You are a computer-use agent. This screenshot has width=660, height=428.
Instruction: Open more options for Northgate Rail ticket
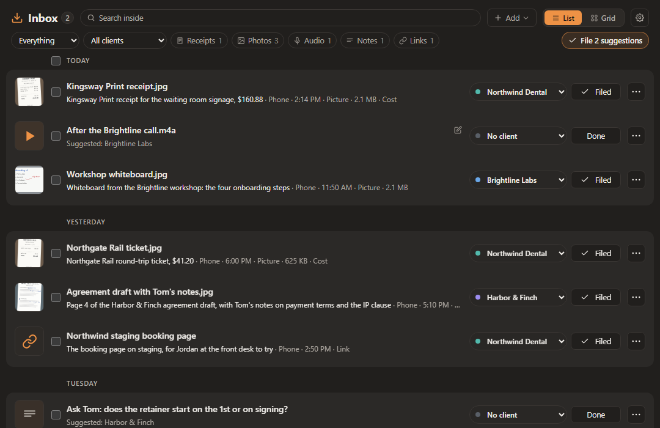pyautogui.click(x=636, y=253)
